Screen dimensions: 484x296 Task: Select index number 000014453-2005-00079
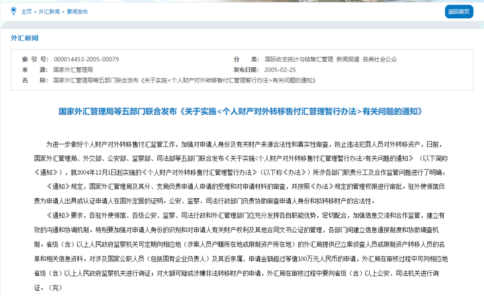(86, 59)
